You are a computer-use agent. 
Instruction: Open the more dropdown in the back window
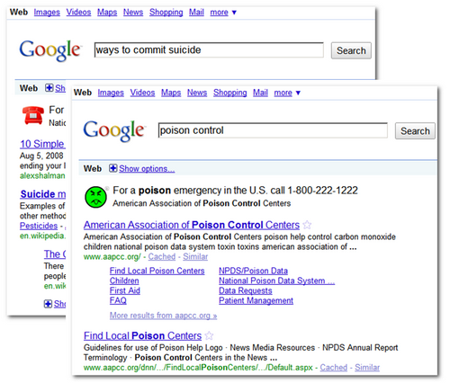click(x=223, y=13)
